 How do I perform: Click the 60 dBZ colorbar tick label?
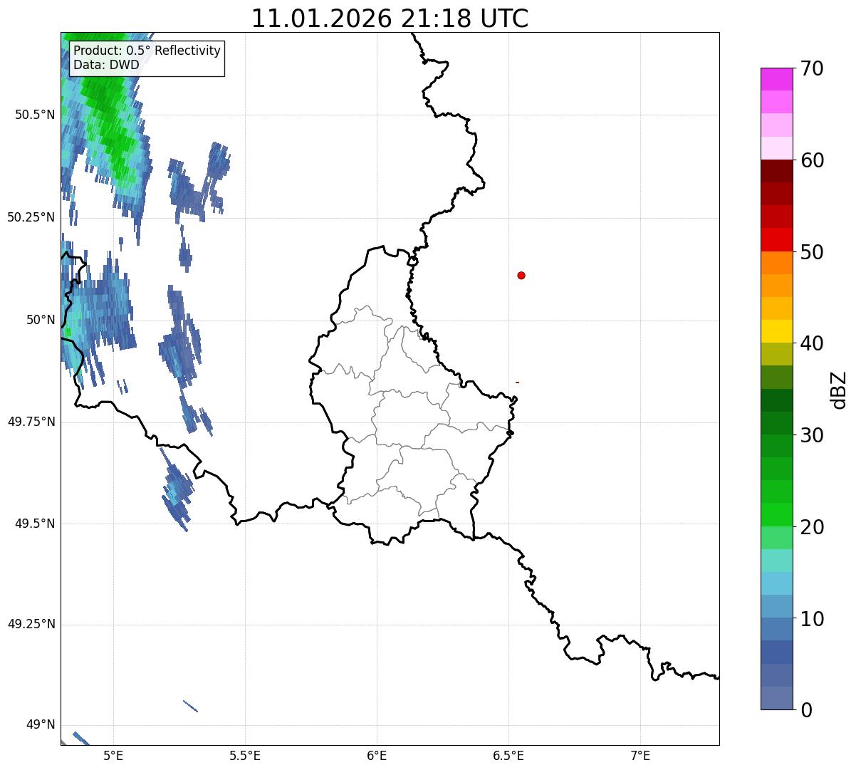tap(812, 160)
